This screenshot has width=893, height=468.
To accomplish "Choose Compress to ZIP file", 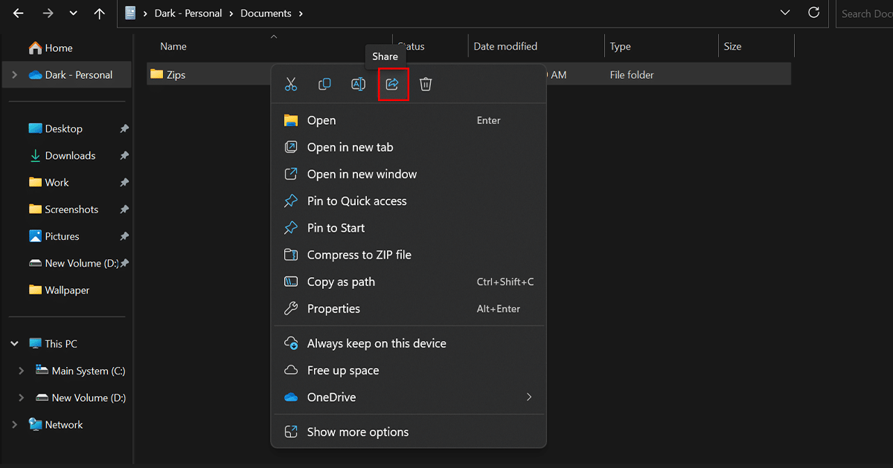I will 359,255.
